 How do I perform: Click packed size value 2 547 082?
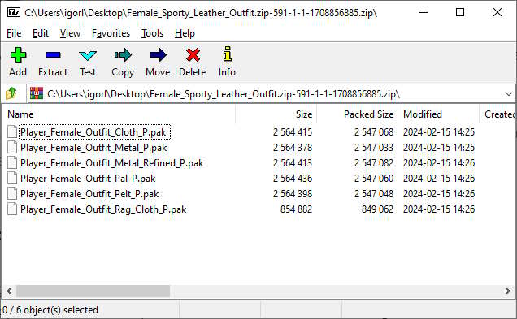pos(374,163)
